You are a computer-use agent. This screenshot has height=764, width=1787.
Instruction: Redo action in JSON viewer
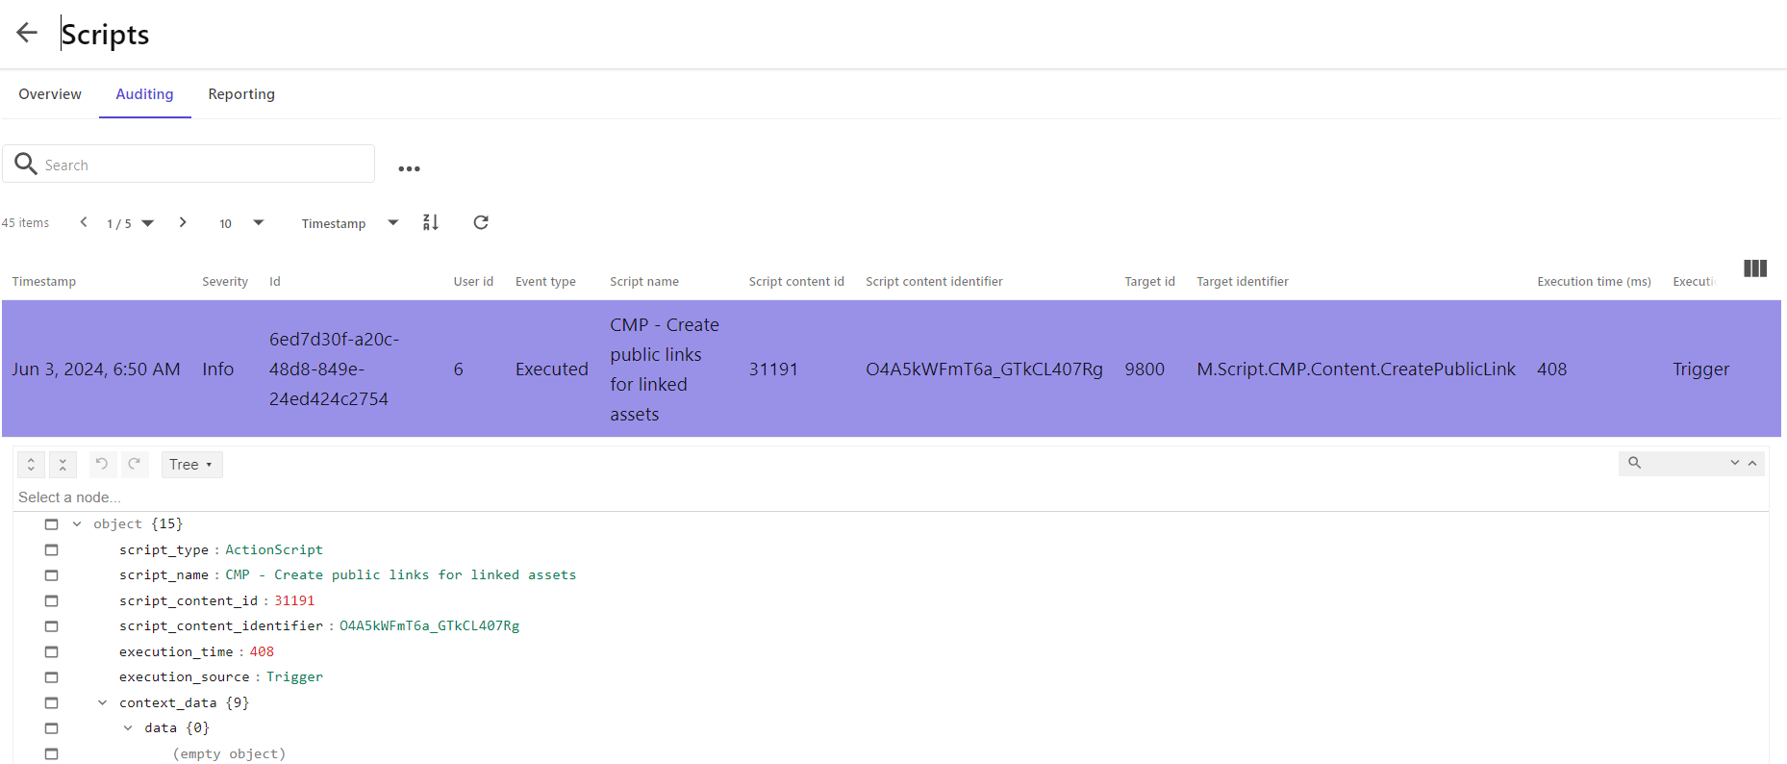point(135,464)
